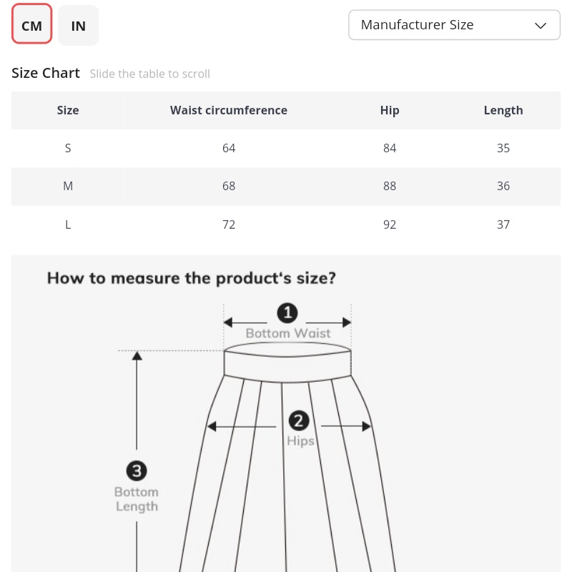Click the length value 37 for size L
Screen dimensions: 572x572
coord(503,225)
